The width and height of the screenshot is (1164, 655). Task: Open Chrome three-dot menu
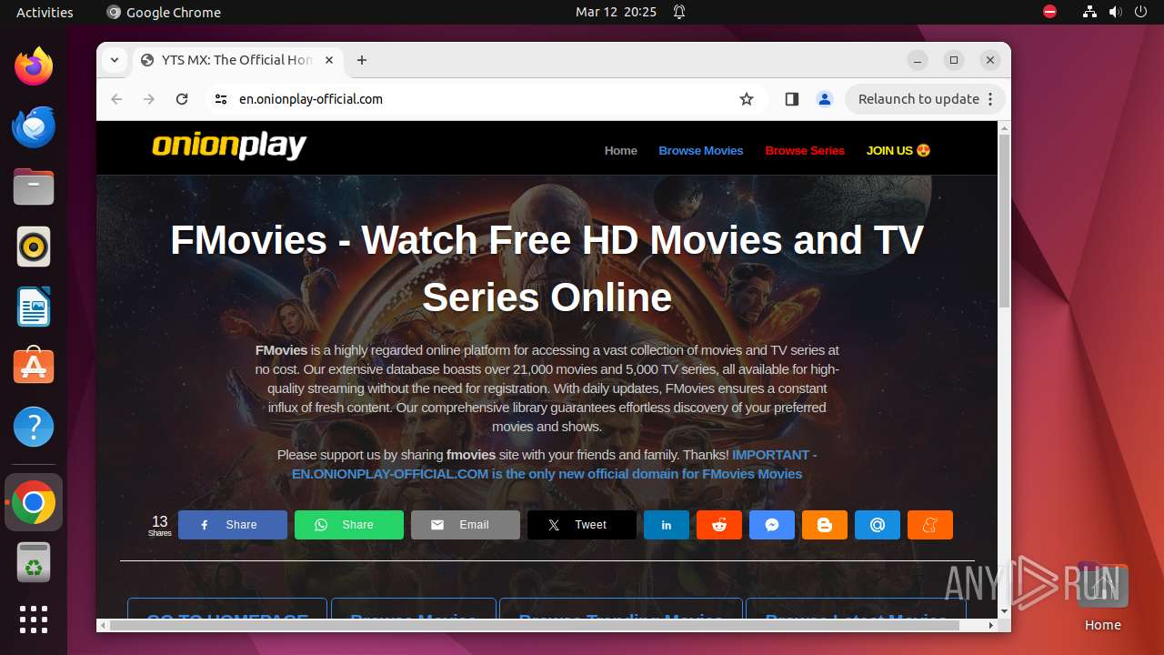(x=990, y=99)
